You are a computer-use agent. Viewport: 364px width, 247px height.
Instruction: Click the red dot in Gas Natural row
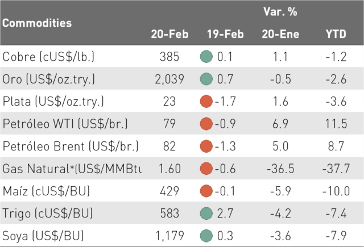206,169
